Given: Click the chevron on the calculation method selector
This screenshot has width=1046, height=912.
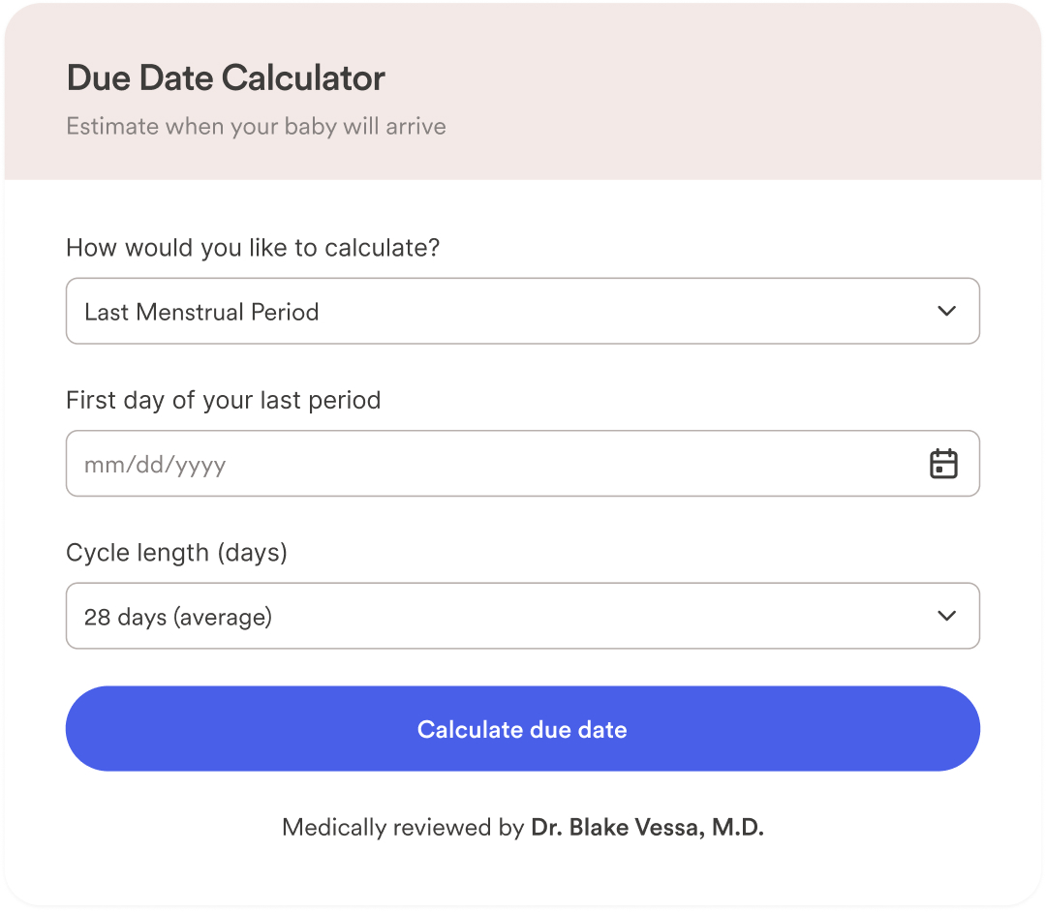Looking at the screenshot, I should pos(946,311).
